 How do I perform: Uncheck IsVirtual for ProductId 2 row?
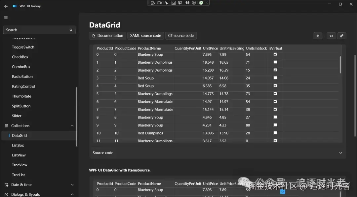pyautogui.click(x=275, y=70)
